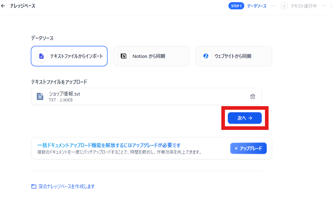
Task: Go to the テキスト進行中 step
Action: tap(304, 6)
